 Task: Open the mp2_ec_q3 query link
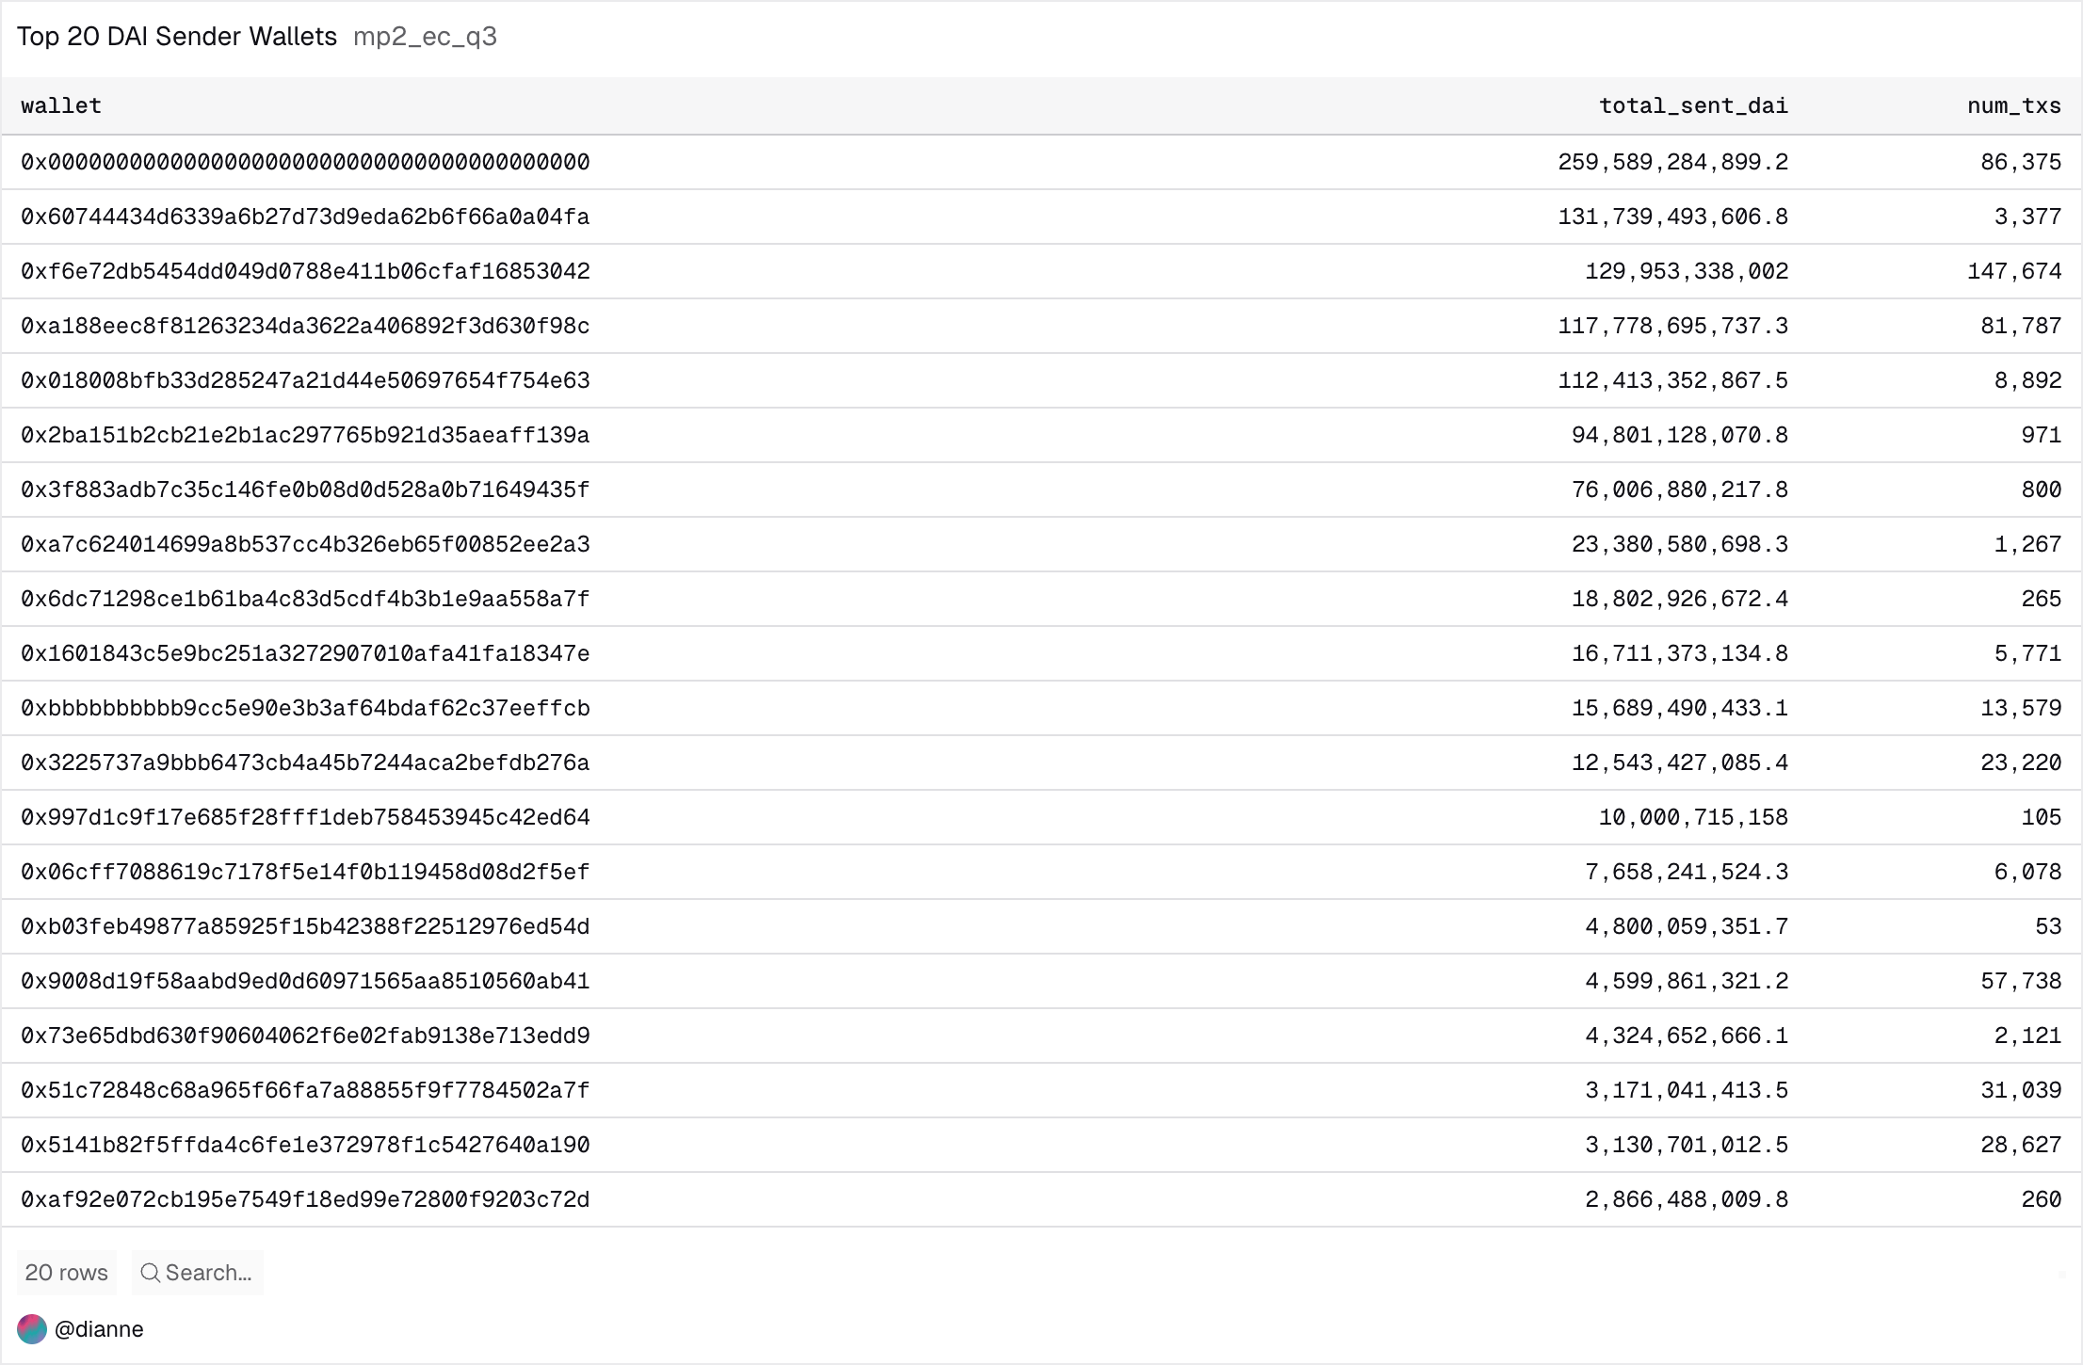pyautogui.click(x=425, y=37)
